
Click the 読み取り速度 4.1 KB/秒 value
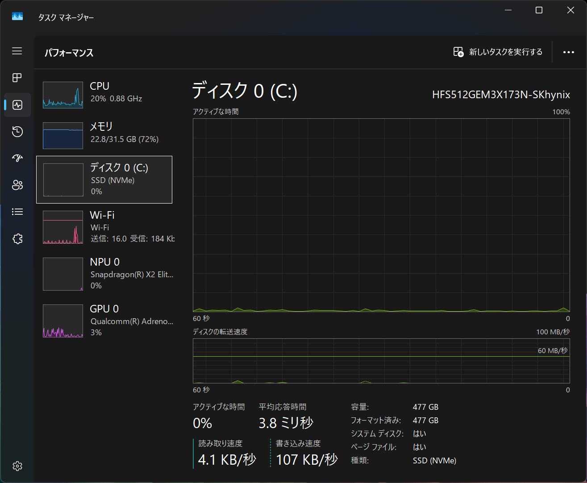227,459
